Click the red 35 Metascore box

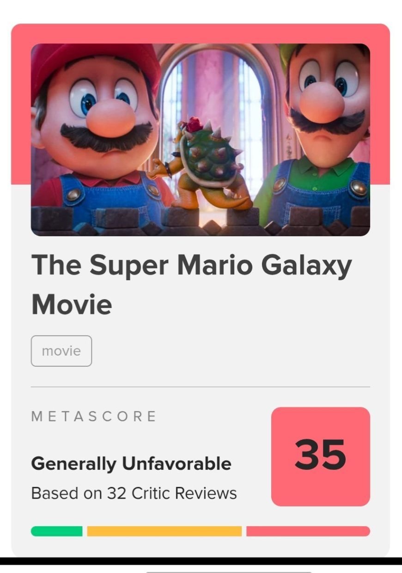coord(321,456)
